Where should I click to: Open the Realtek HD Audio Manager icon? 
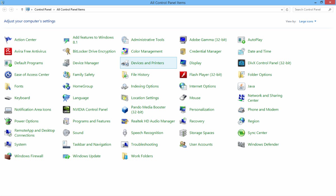[125, 121]
